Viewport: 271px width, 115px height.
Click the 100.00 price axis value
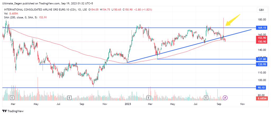click(262, 80)
